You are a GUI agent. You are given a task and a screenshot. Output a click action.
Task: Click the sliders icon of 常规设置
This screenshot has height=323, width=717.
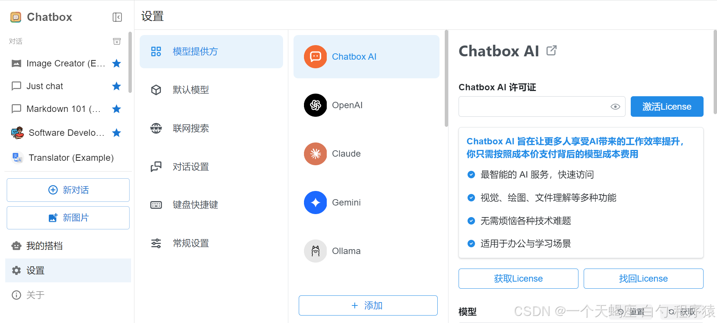coord(156,243)
